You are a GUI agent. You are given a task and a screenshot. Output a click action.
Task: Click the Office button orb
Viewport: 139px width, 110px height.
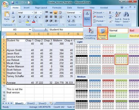coord(5,4)
